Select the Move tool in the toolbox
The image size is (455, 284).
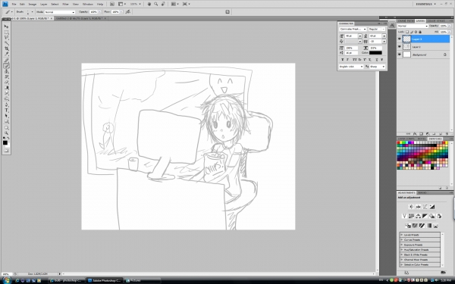(6, 27)
